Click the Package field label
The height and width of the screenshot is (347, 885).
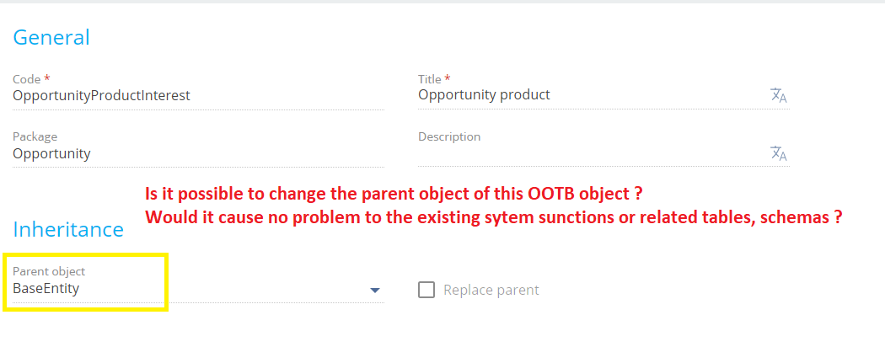pyautogui.click(x=35, y=136)
